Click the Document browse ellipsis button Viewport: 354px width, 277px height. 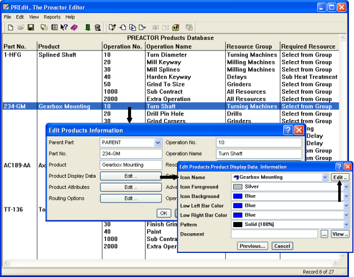pyautogui.click(x=324, y=234)
